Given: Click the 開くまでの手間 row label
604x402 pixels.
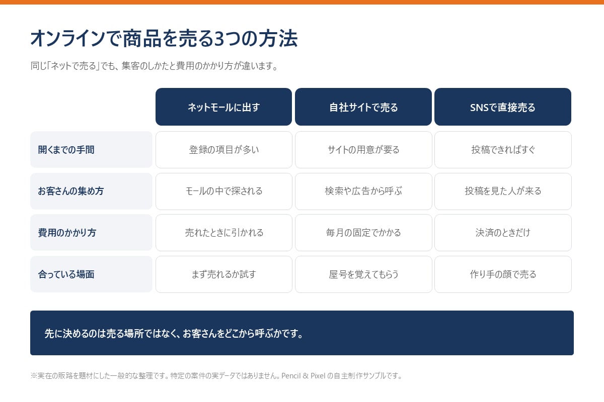Looking at the screenshot, I should click(x=91, y=150).
